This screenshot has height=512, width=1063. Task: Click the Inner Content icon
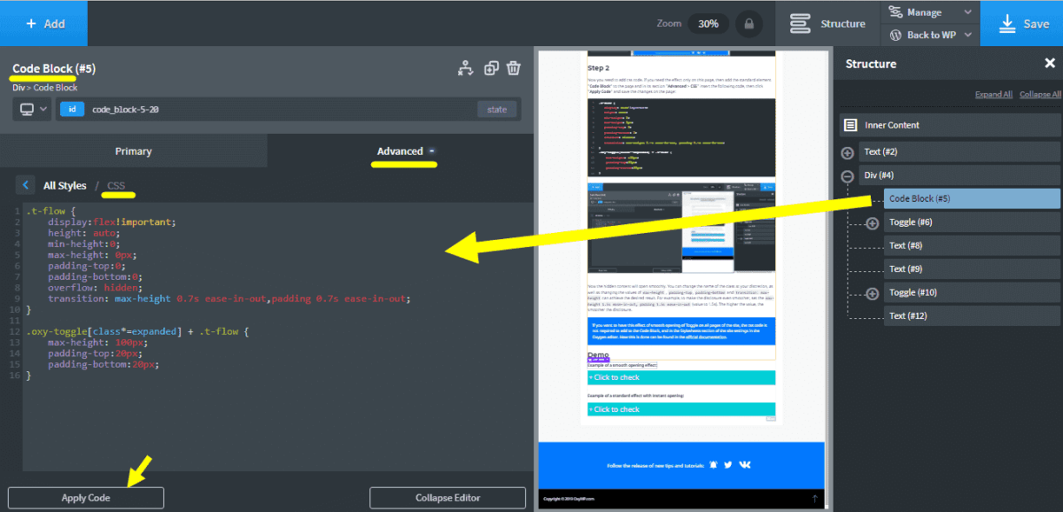[x=850, y=126]
